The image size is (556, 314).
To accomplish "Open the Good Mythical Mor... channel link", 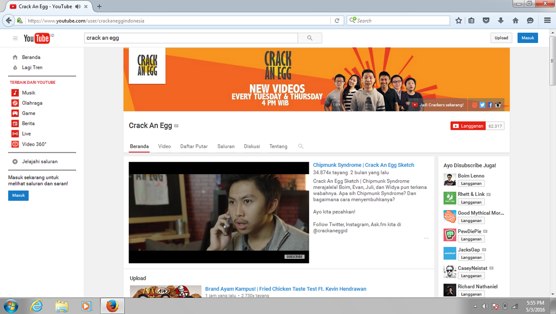I will (x=481, y=213).
